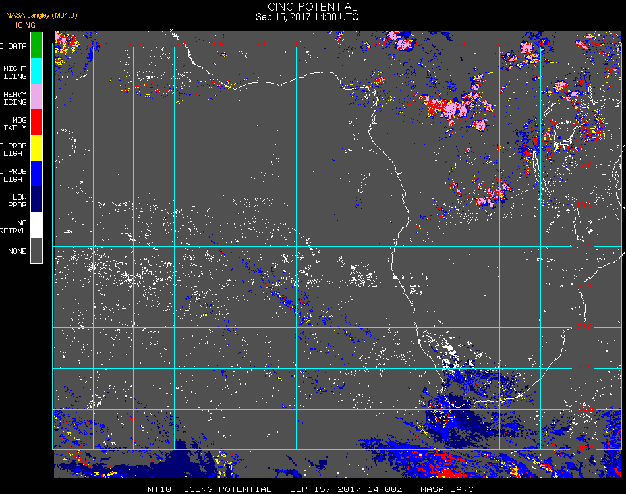This screenshot has width=626, height=494.
Task: Click the 10W longitude label
Action: [x=217, y=43]
